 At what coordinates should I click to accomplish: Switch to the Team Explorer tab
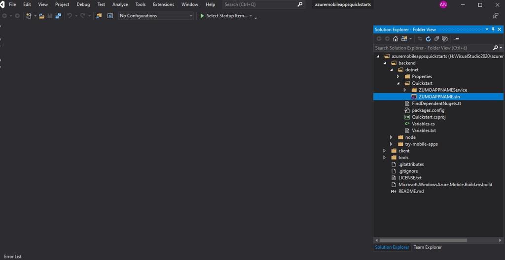coord(428,248)
